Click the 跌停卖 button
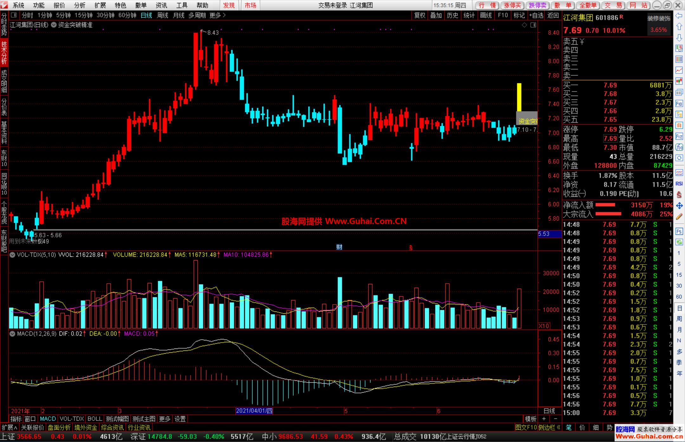This screenshot has width=685, height=442. [x=538, y=5]
